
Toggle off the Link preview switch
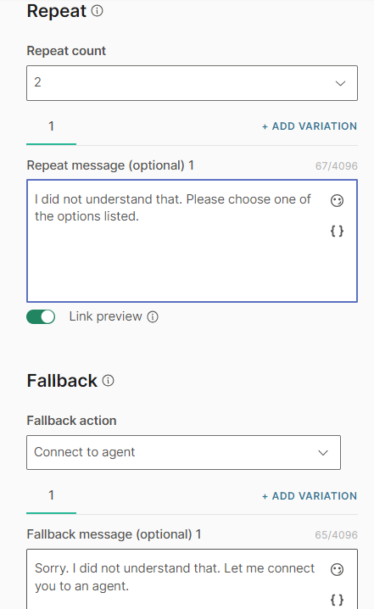point(41,317)
